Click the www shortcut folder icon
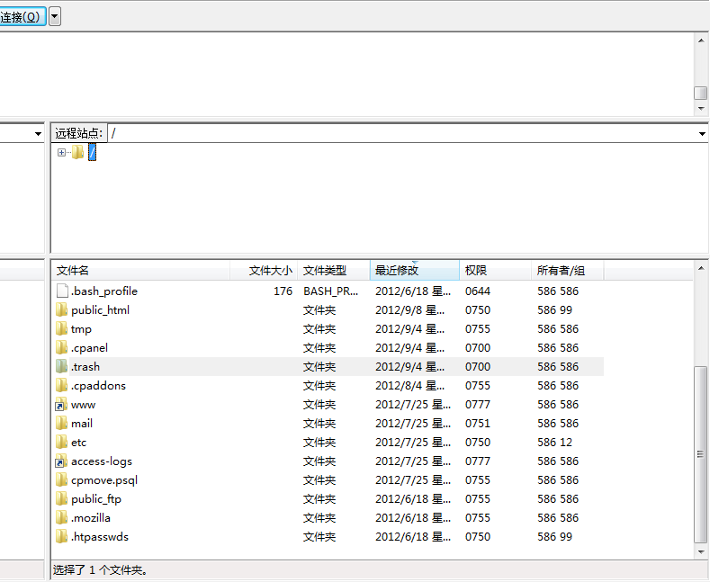710x582 pixels. [x=61, y=405]
